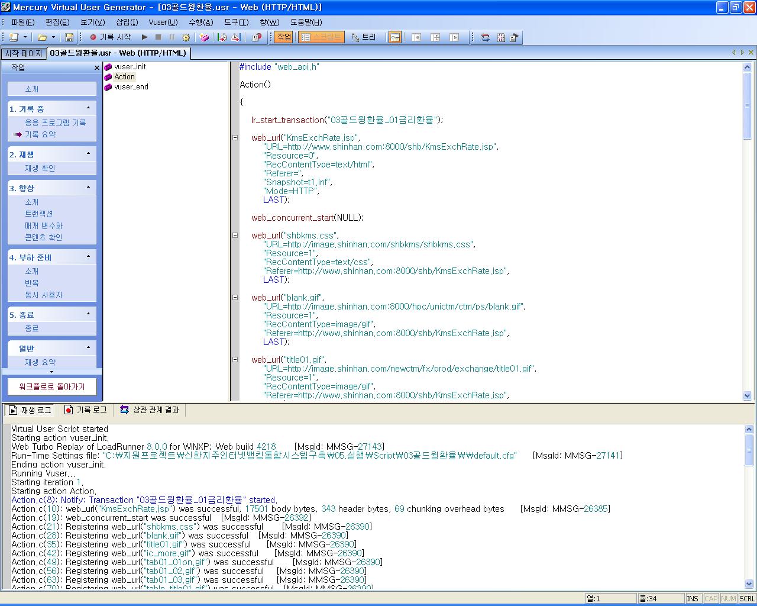Click the stop replay icon
This screenshot has width=757, height=606.
(158, 37)
